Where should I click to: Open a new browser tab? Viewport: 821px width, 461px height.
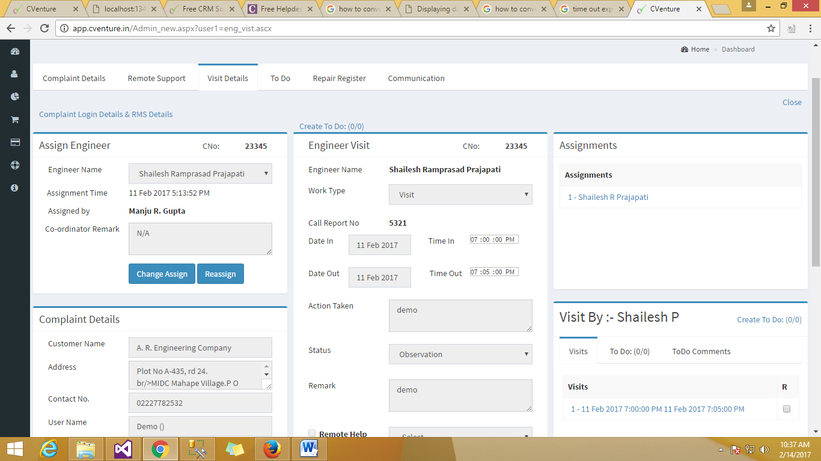coord(720,10)
